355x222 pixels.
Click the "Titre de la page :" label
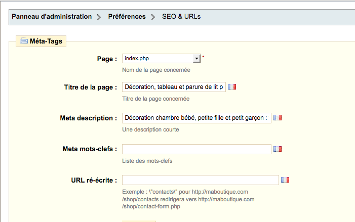pos(91,87)
